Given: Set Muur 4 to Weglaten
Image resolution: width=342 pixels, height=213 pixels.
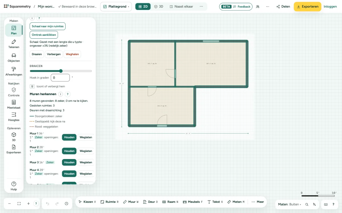Looking at the screenshot, I should [x=86, y=174].
